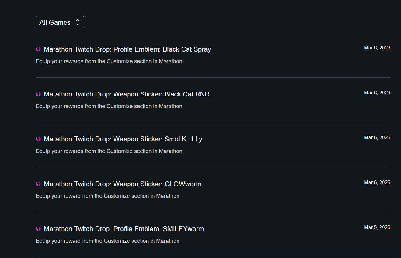This screenshot has height=258, width=401.
Task: Open the Profile Emblem: SMILEYworm entry
Action: 124,229
